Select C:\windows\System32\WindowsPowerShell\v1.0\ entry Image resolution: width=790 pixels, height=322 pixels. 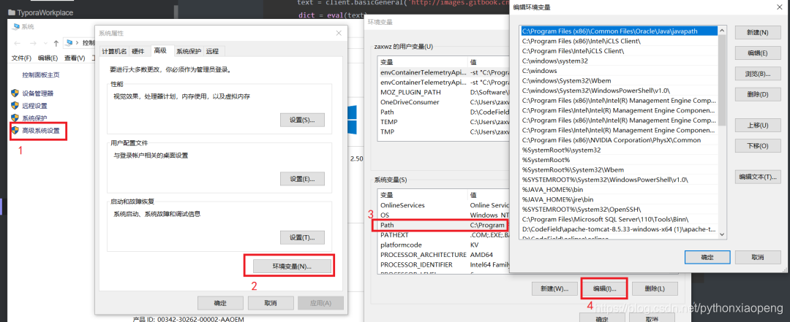pos(619,91)
